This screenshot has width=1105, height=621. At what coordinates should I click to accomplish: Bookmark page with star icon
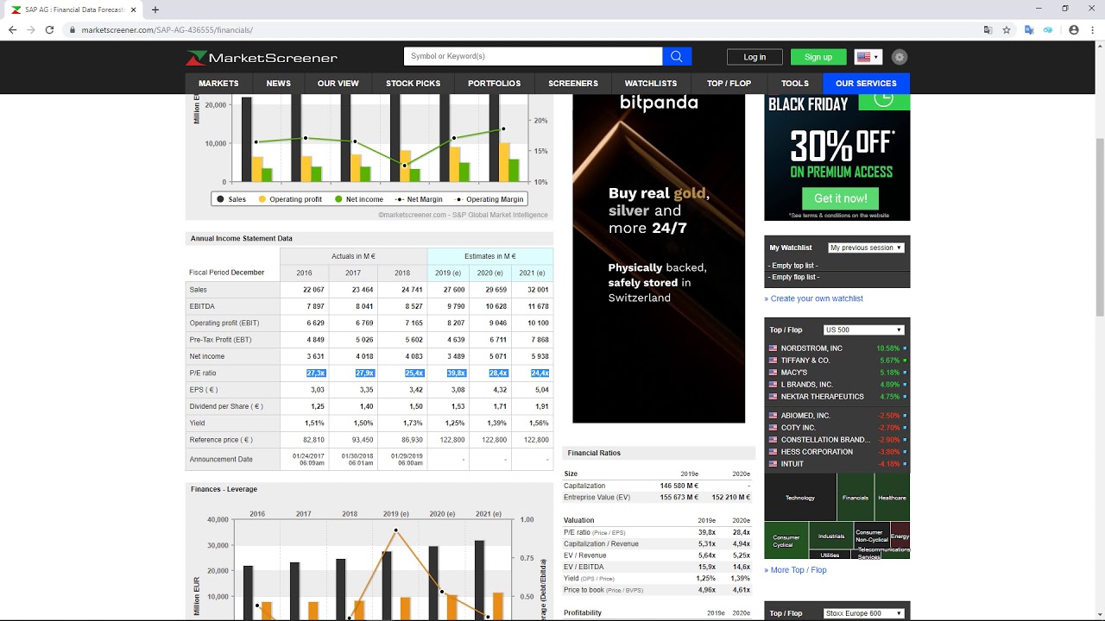pos(1007,29)
